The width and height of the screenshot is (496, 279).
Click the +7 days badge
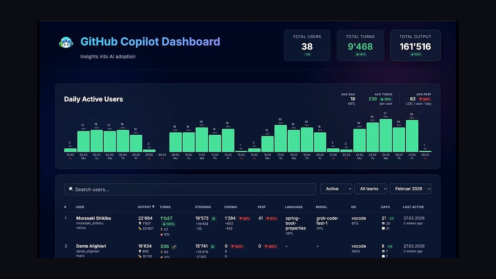pos(391,219)
